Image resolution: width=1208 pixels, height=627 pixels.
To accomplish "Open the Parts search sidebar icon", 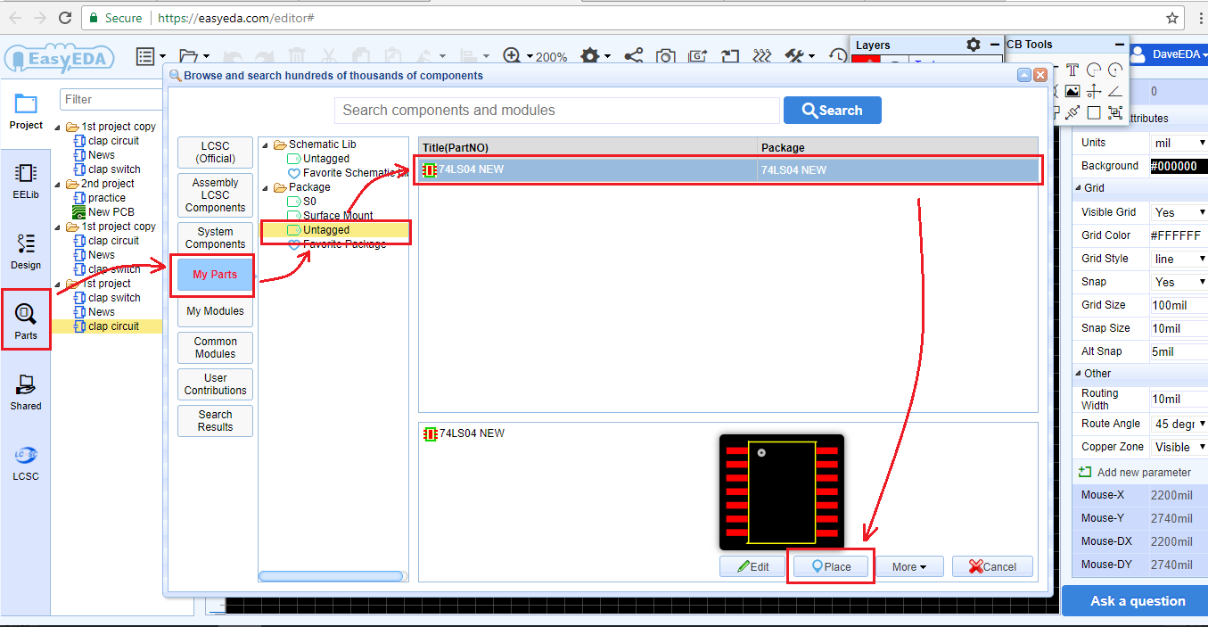I will (26, 320).
